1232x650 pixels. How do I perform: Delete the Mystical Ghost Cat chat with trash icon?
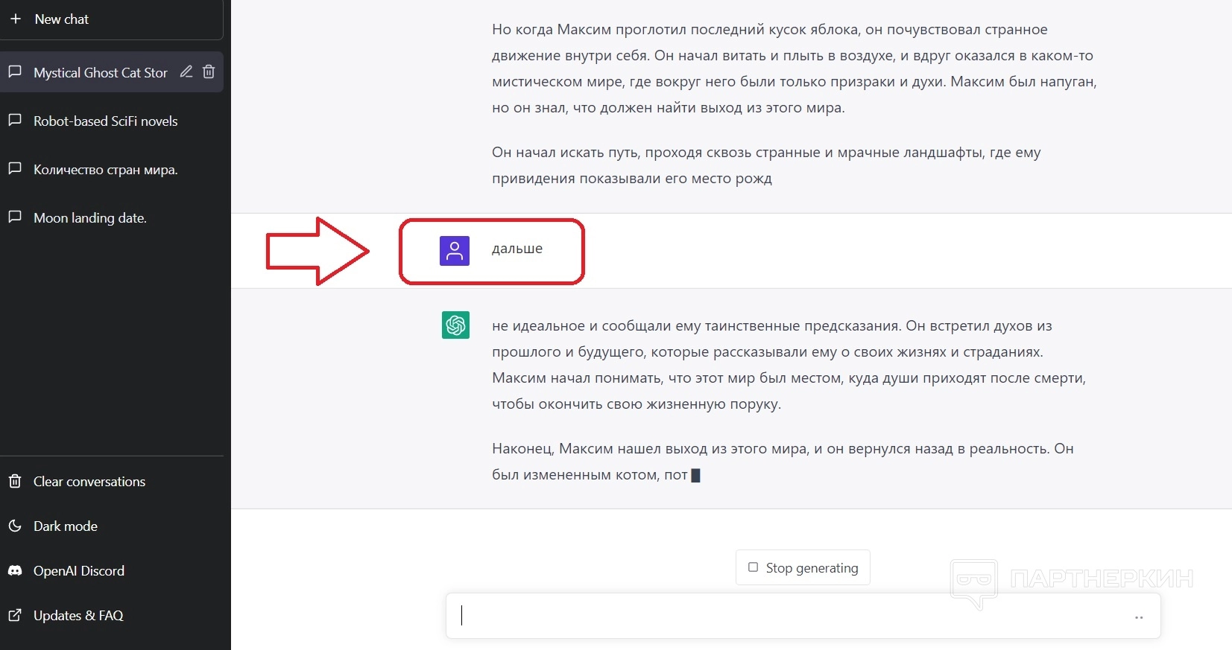pyautogui.click(x=209, y=71)
